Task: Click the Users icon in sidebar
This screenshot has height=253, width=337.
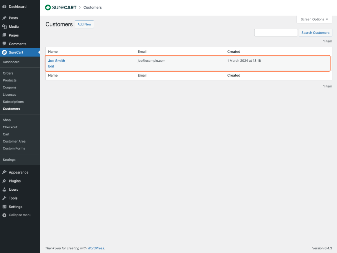Action: (4, 189)
